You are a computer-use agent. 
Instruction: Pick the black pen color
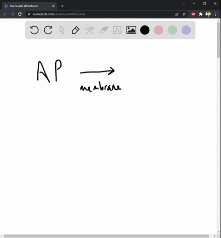pyautogui.click(x=145, y=30)
